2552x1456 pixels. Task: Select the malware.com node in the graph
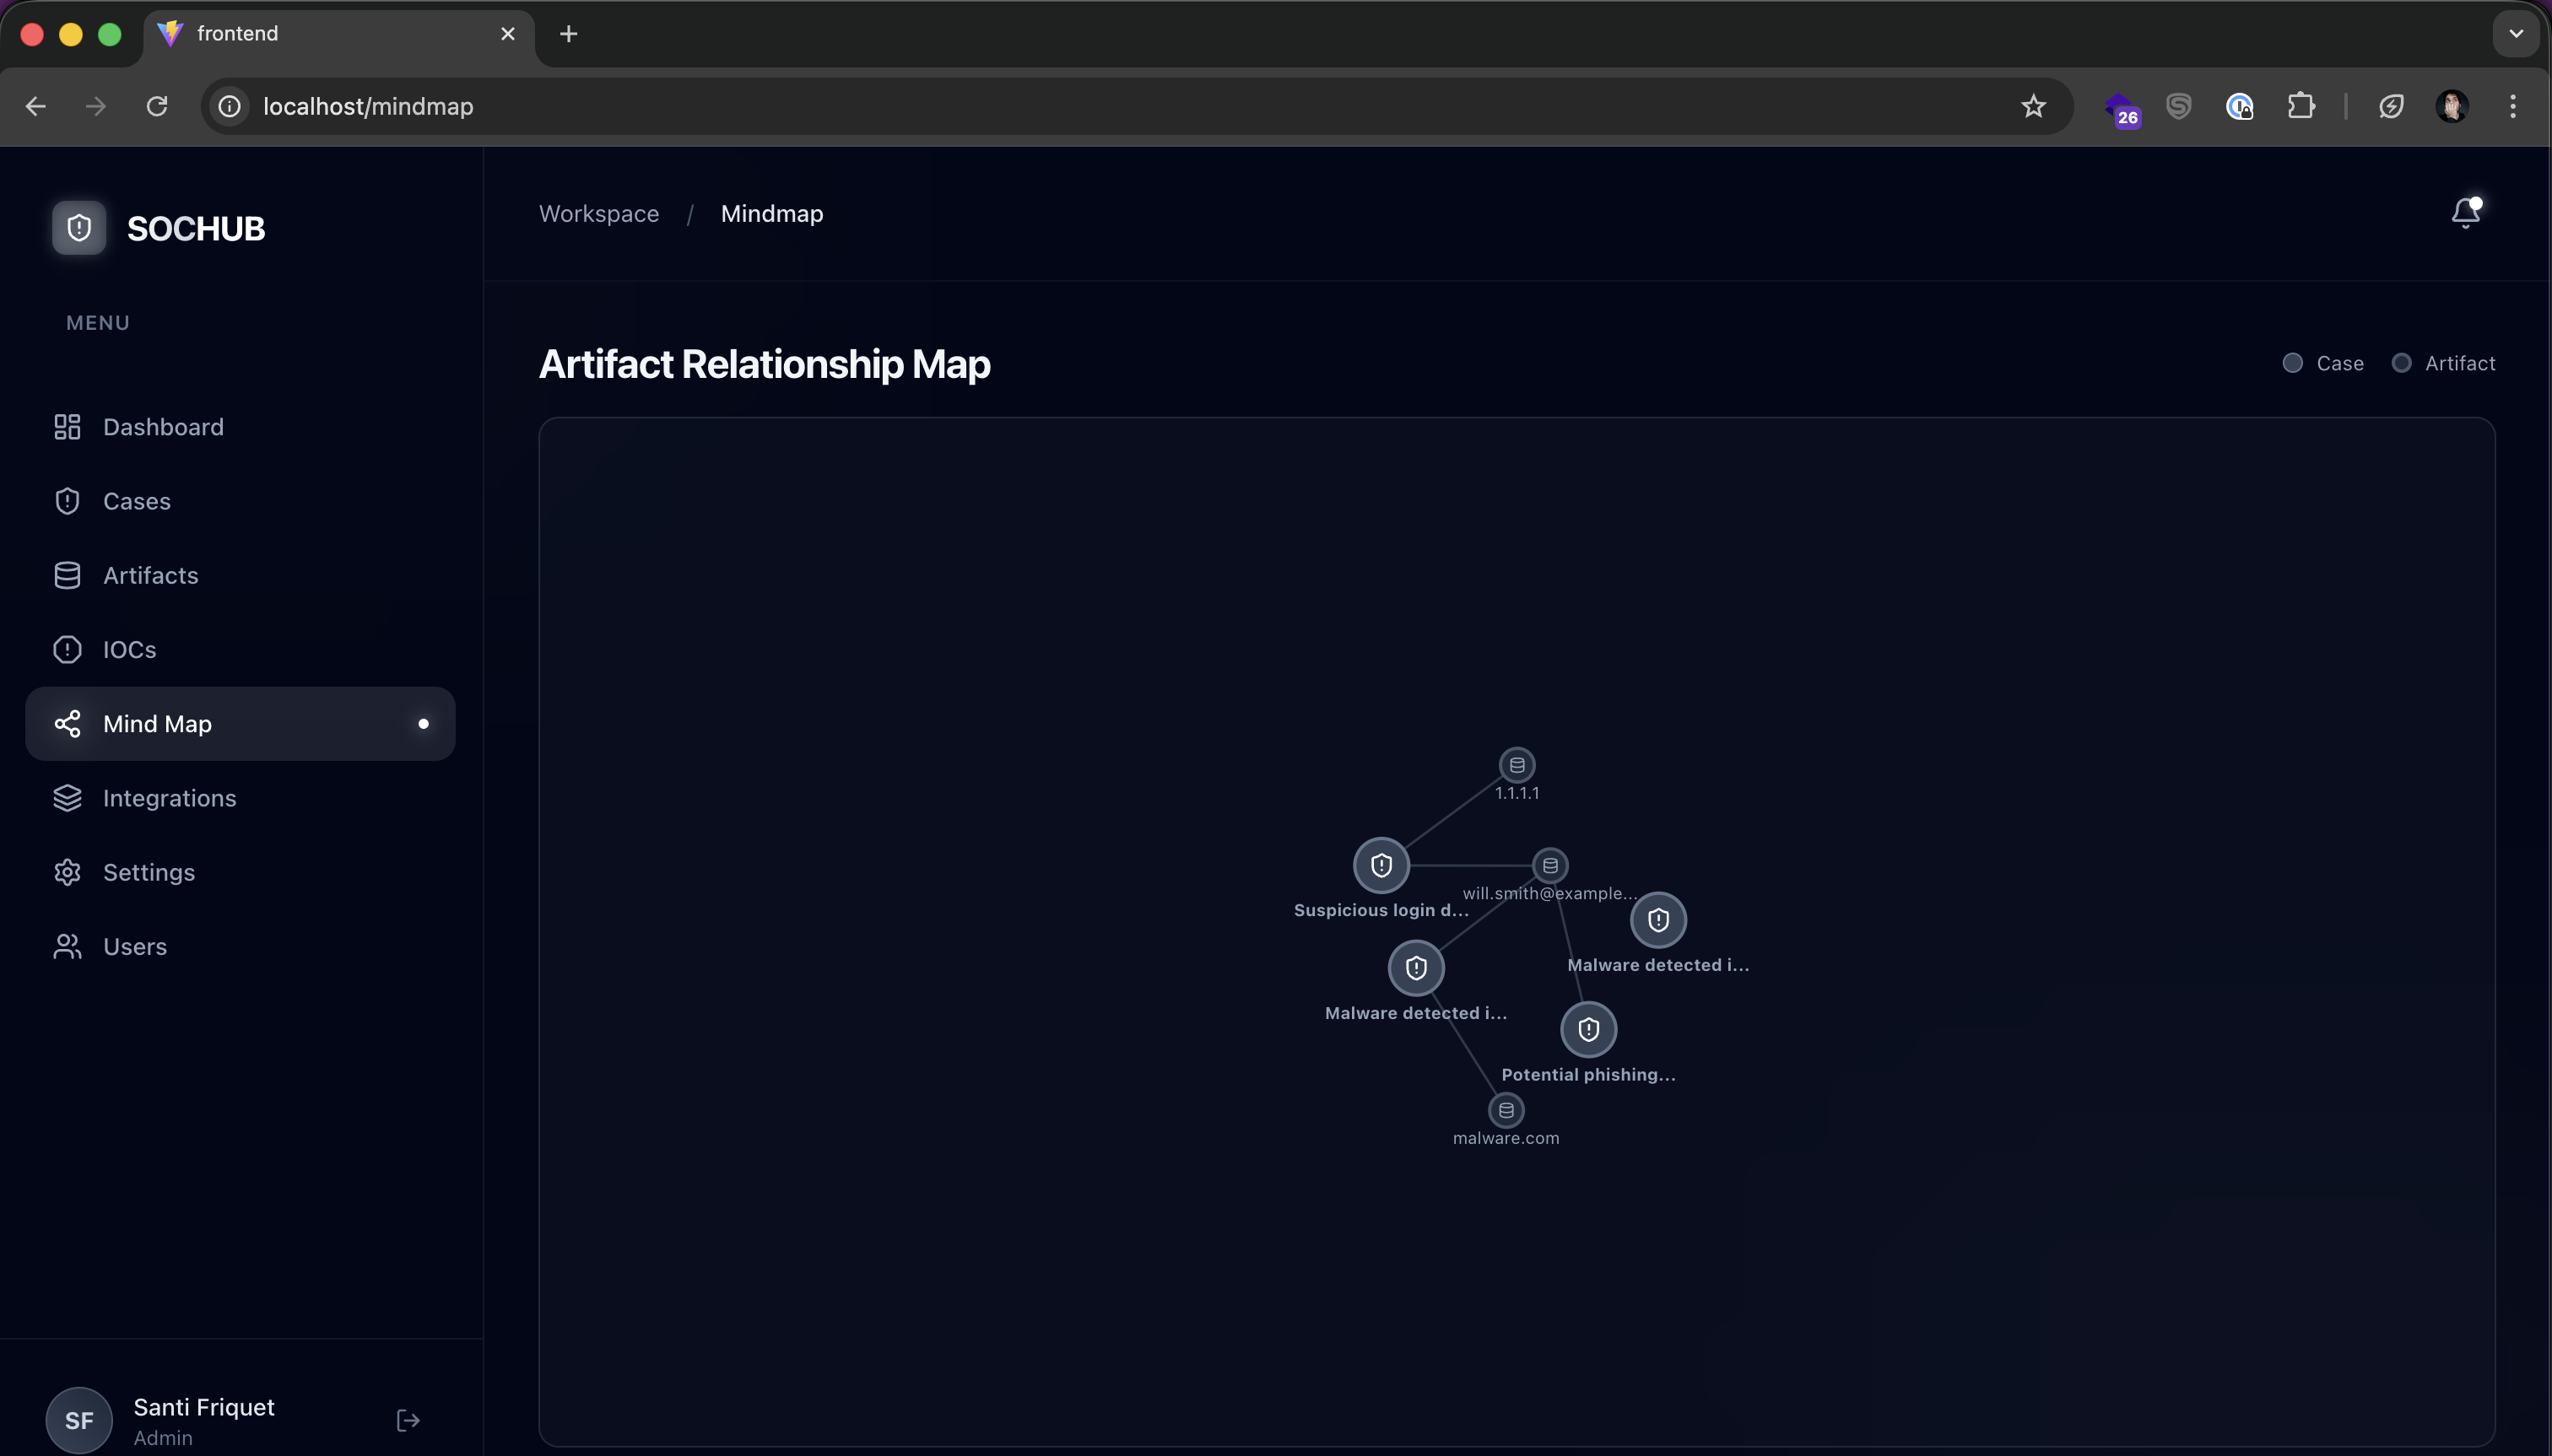[1506, 1109]
